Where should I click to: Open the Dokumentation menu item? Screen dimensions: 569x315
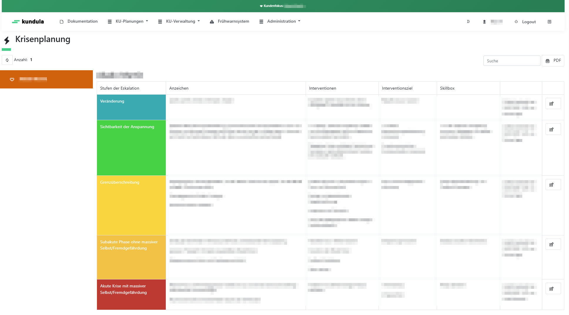tap(79, 21)
